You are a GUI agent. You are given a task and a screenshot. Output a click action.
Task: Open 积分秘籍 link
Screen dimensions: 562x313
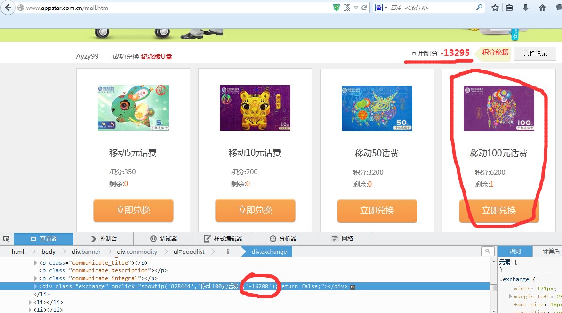click(495, 53)
